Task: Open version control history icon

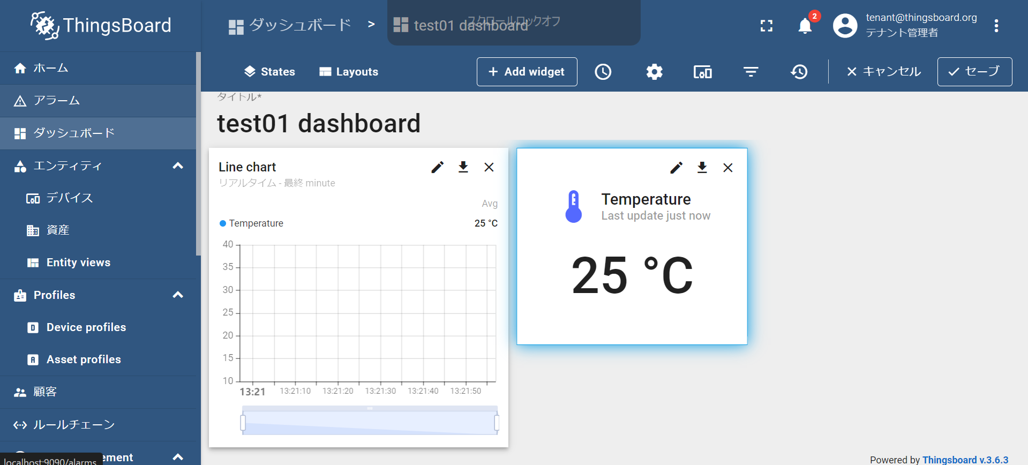Action: [799, 72]
